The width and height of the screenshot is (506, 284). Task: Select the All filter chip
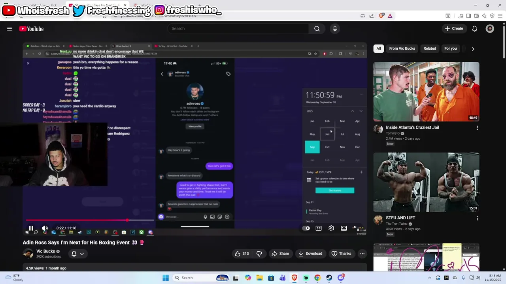pos(379,49)
